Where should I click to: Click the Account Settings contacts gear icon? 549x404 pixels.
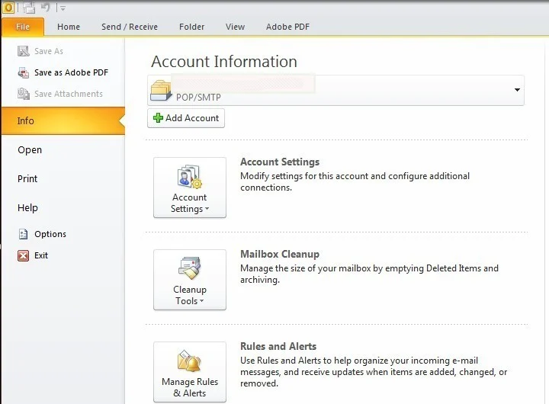pos(189,177)
